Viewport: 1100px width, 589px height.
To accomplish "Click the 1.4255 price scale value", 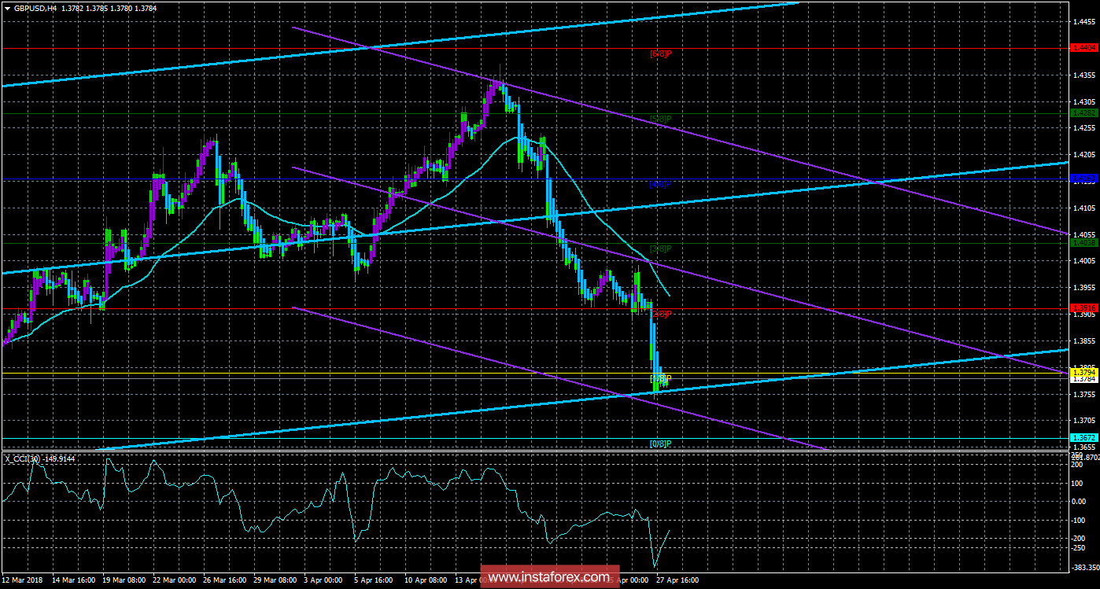I will (x=1084, y=128).
